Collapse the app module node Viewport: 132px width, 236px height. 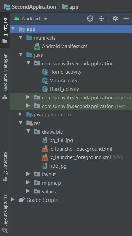click(x=13, y=29)
